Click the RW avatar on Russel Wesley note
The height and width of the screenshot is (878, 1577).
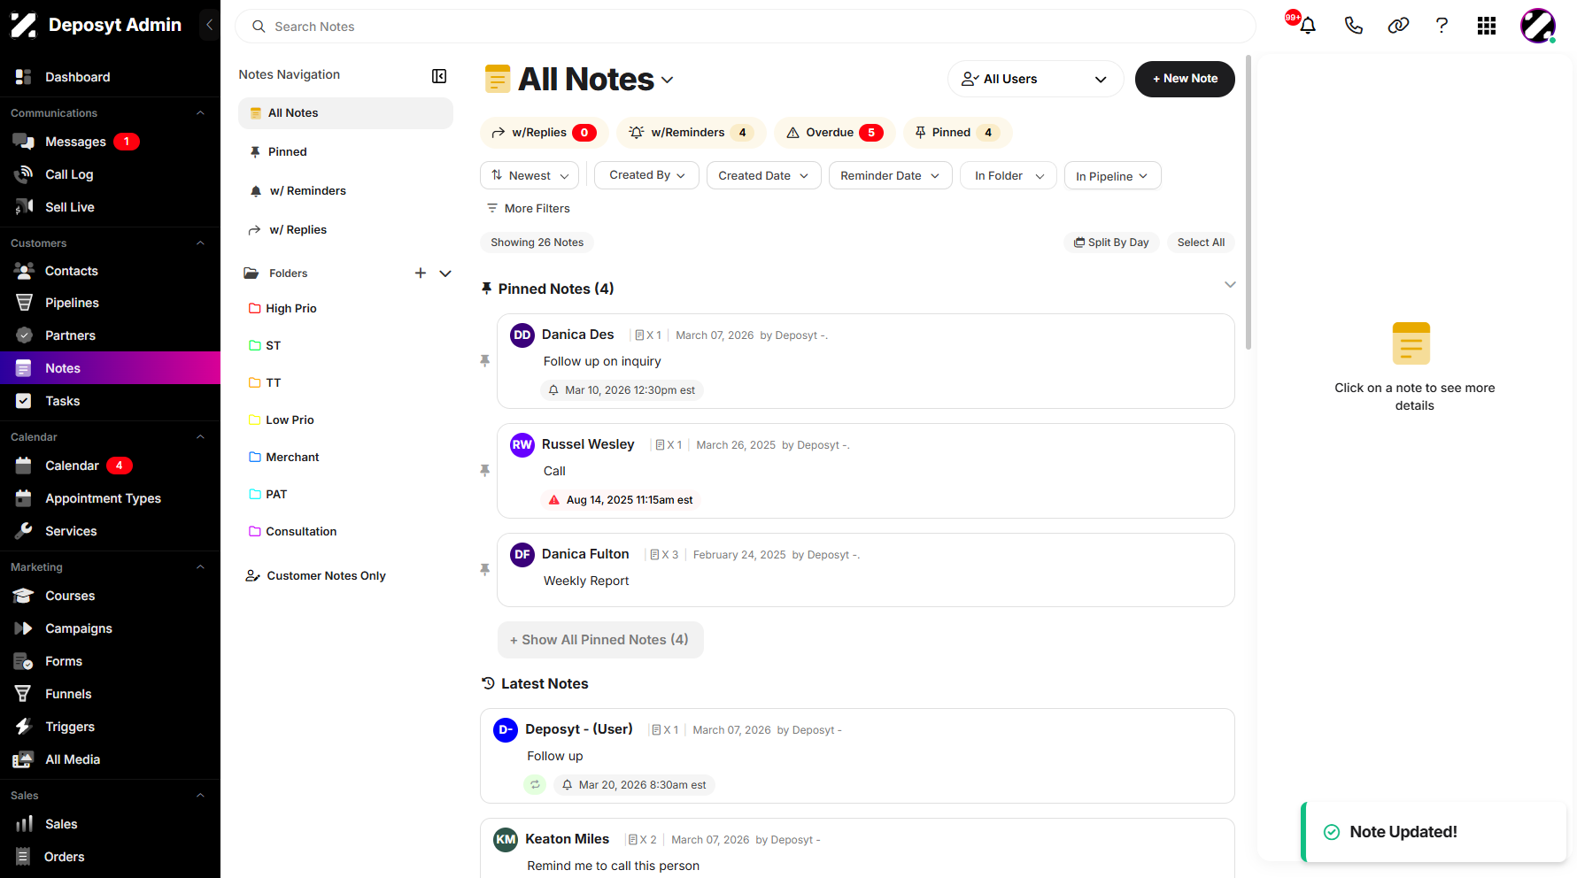(522, 445)
